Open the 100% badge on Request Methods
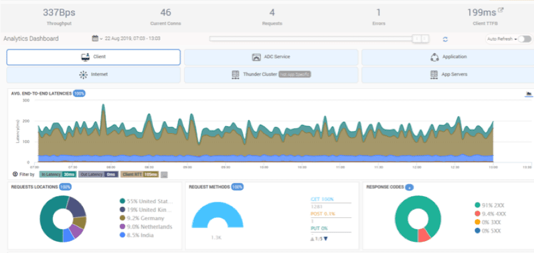 (x=237, y=187)
